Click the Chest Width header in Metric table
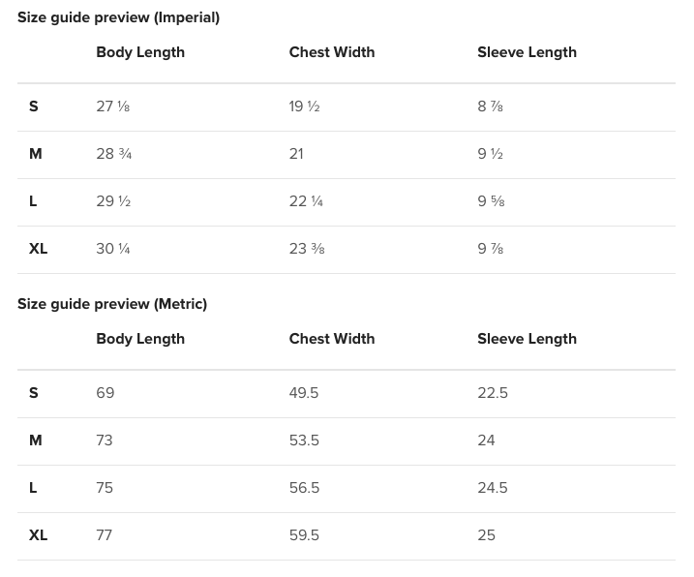The width and height of the screenshot is (694, 577). [331, 339]
